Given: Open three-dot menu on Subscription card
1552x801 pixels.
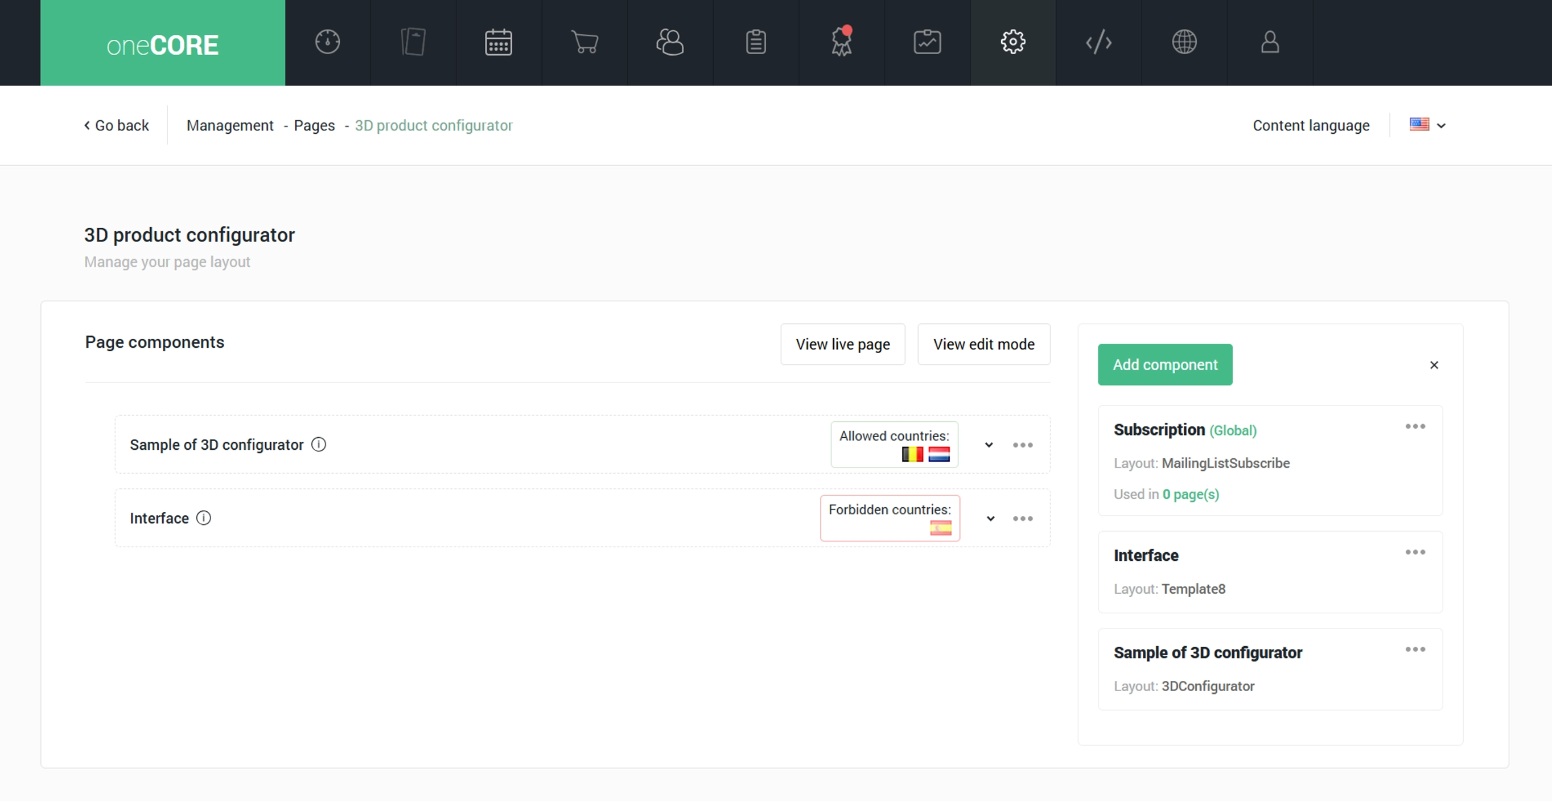Looking at the screenshot, I should coord(1415,427).
